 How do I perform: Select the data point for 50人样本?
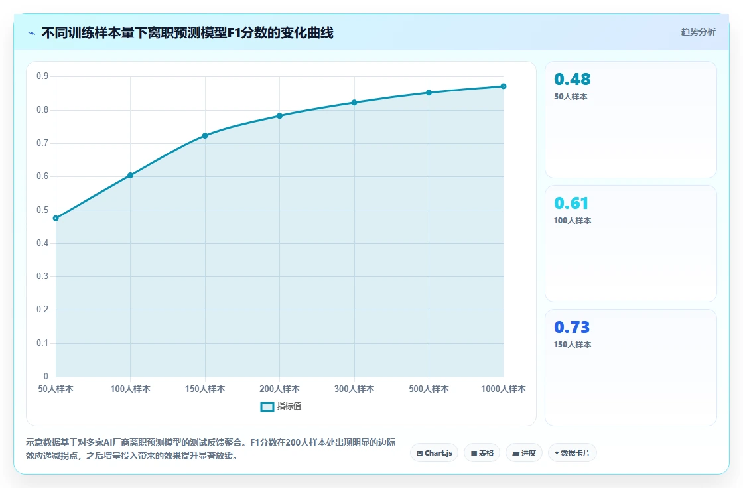pyautogui.click(x=56, y=218)
